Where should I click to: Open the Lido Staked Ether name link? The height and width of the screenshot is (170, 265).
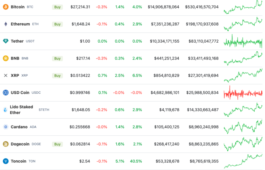point(22,110)
